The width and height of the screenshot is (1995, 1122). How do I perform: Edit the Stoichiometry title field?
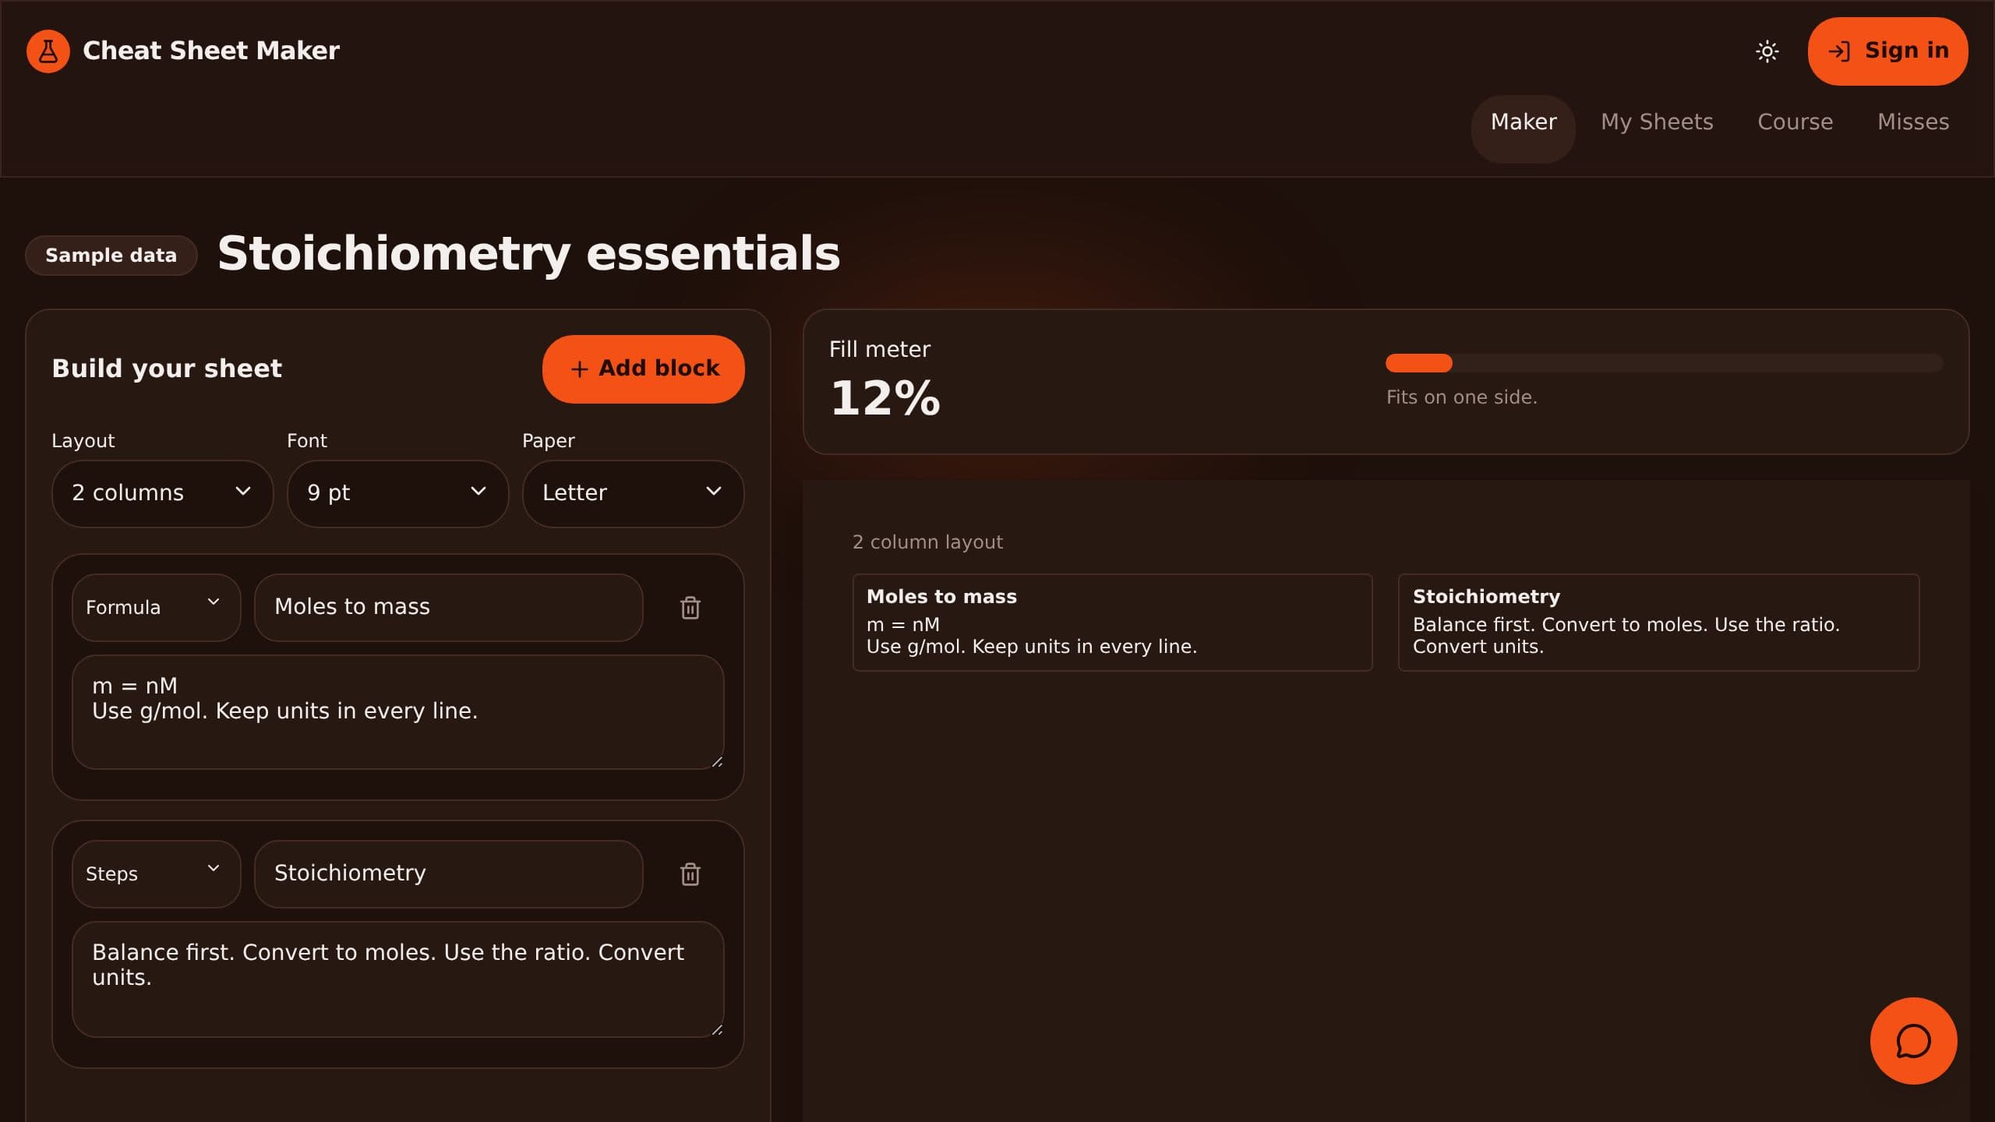point(448,874)
